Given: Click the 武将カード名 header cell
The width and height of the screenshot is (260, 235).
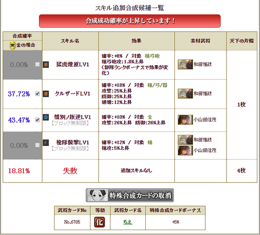Looking at the screenshot, I should [128, 211].
